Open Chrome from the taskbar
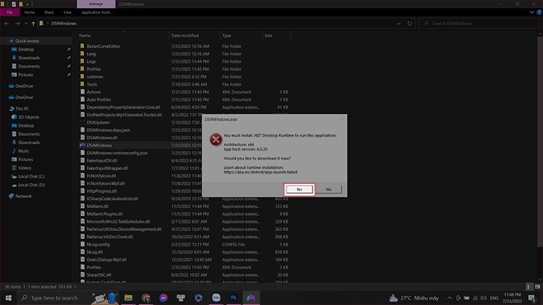 point(146,298)
